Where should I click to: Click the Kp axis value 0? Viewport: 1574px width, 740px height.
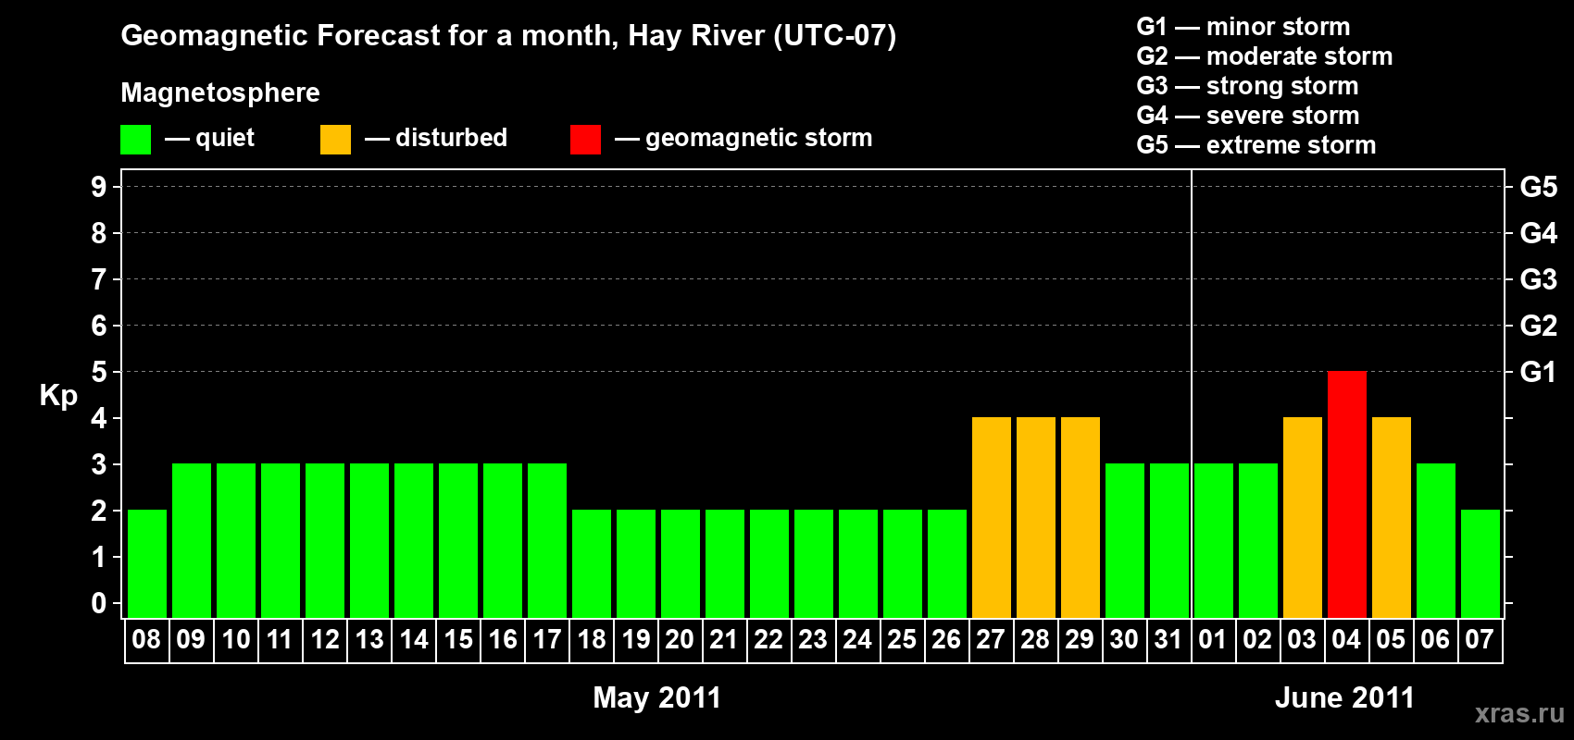click(x=99, y=603)
